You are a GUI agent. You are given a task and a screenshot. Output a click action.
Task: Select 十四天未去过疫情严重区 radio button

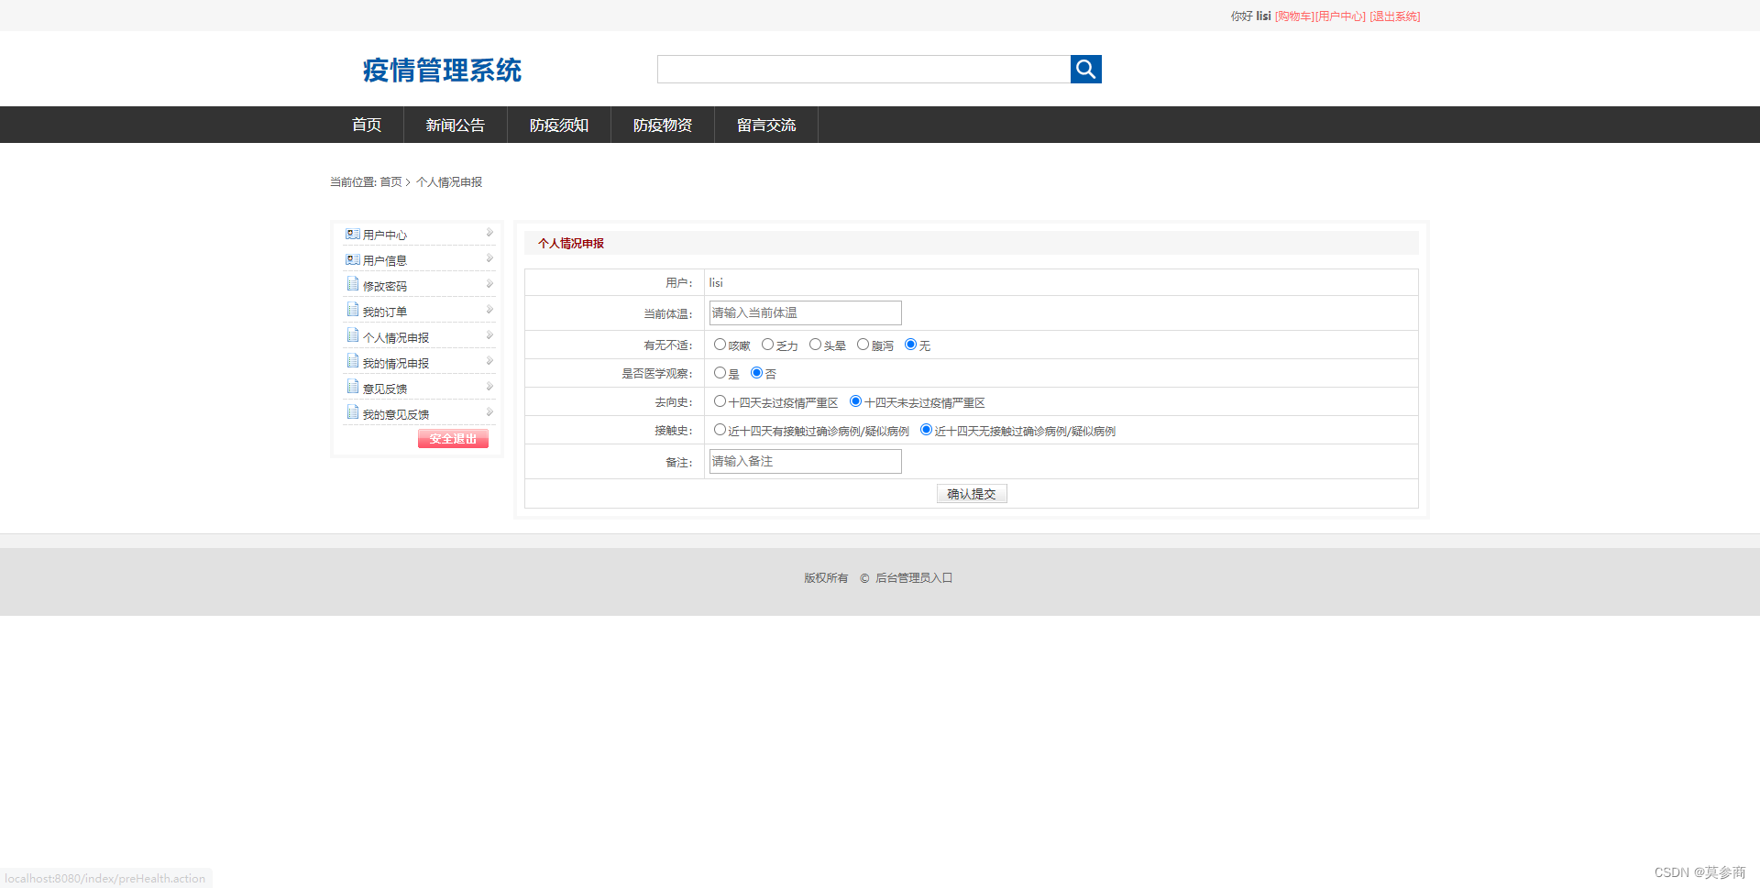click(855, 401)
